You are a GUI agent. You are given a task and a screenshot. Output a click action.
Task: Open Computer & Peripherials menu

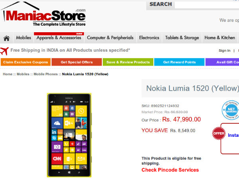110,38
